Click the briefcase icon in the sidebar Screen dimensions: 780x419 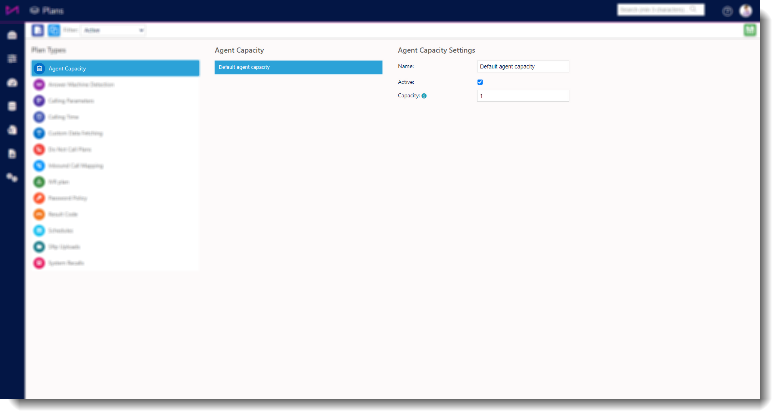click(12, 35)
